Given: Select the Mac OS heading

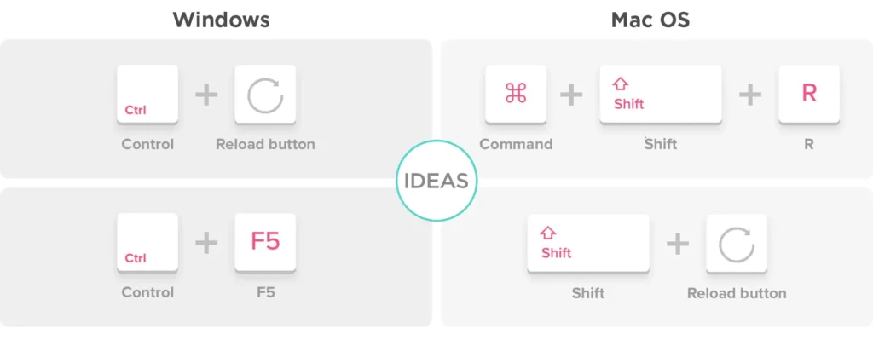Looking at the screenshot, I should coord(650,20).
